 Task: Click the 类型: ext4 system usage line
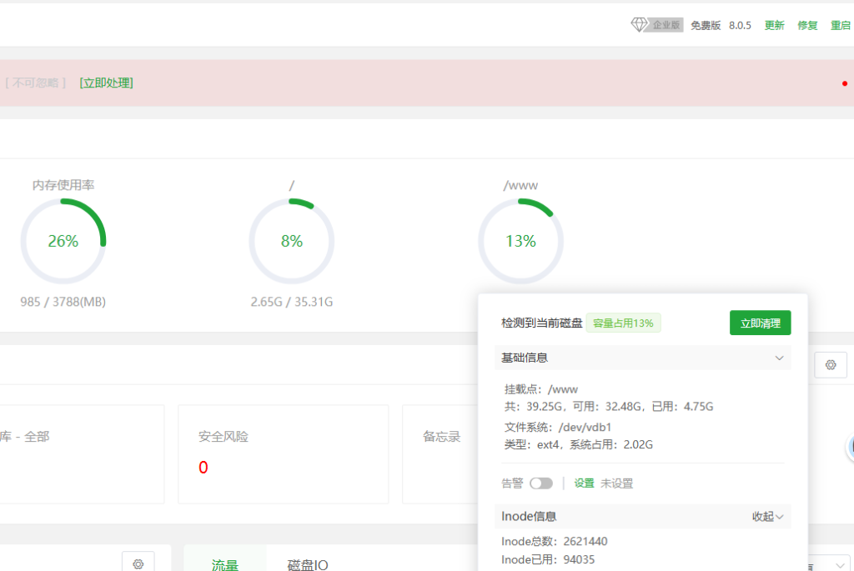579,445
